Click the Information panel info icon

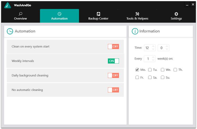click(x=135, y=31)
